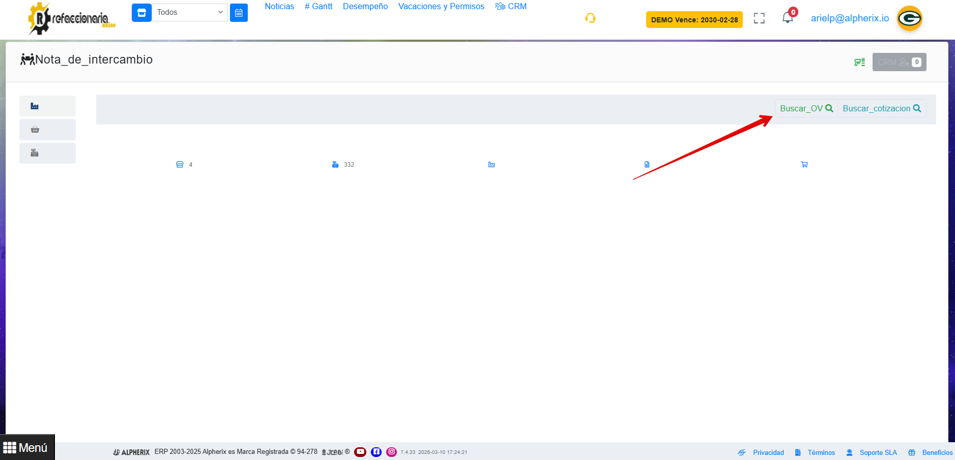
Task: Open notifications from the bell icon
Action: point(788,18)
